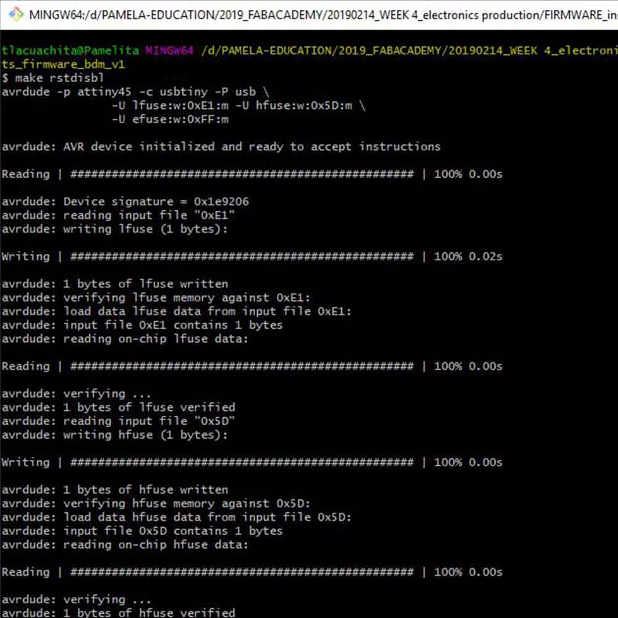Click 'AVR device initialized and ready' line

pyautogui.click(x=221, y=146)
